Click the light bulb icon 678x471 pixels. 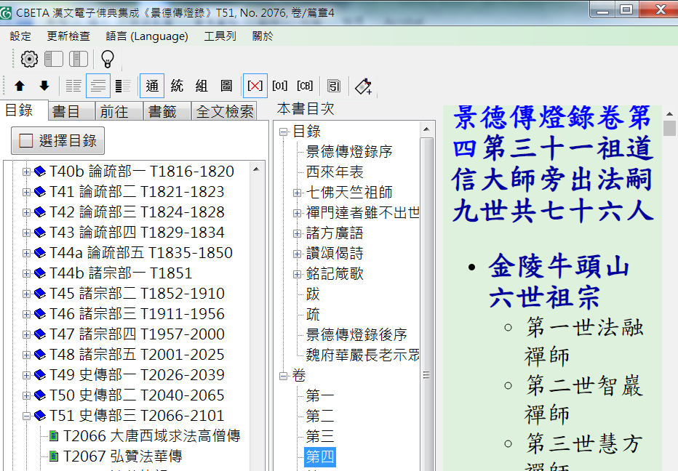tap(107, 60)
